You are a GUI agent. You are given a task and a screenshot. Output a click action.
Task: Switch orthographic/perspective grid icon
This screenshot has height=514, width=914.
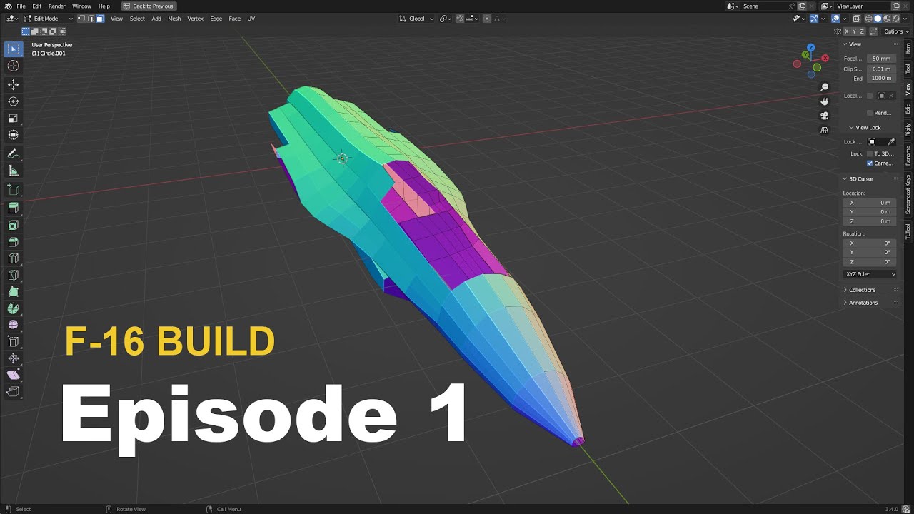point(825,131)
